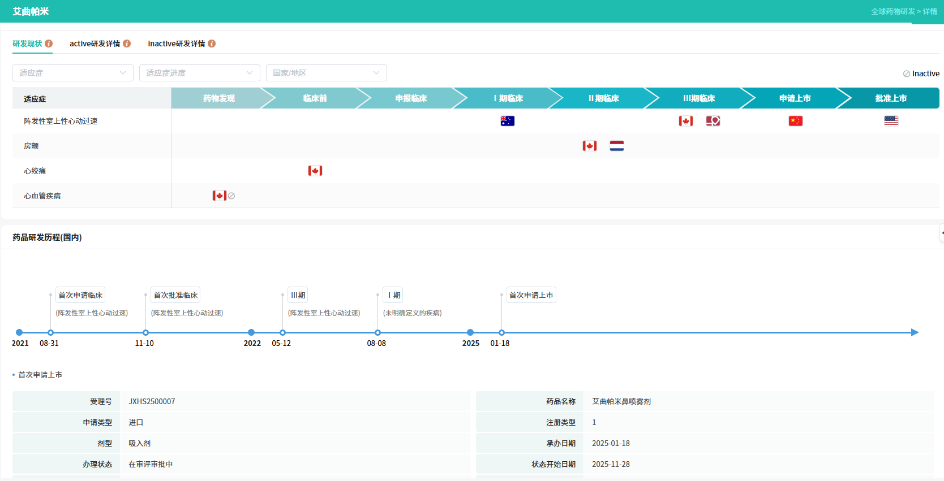Click the info icon beside 研发现状 tab

pyautogui.click(x=49, y=44)
